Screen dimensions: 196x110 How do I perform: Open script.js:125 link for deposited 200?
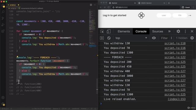click(x=175, y=62)
